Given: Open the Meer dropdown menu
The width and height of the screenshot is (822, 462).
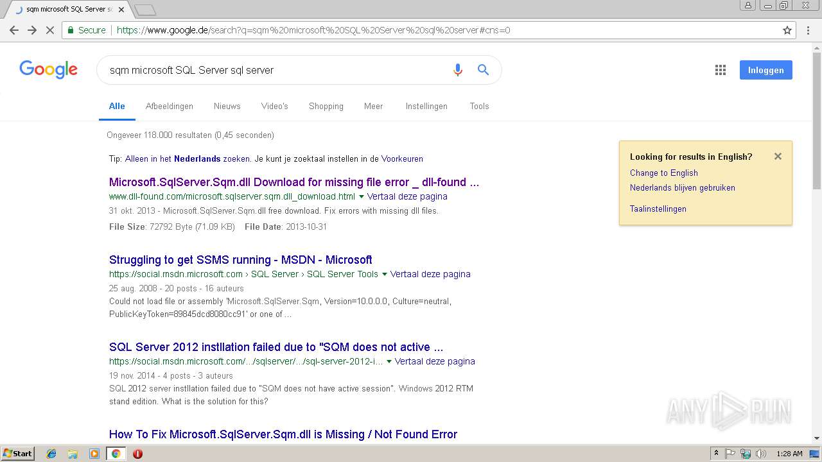Looking at the screenshot, I should click(373, 107).
